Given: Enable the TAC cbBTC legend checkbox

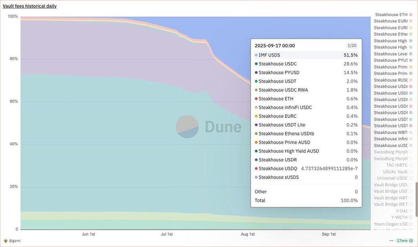Looking at the screenshot, I should (411, 165).
